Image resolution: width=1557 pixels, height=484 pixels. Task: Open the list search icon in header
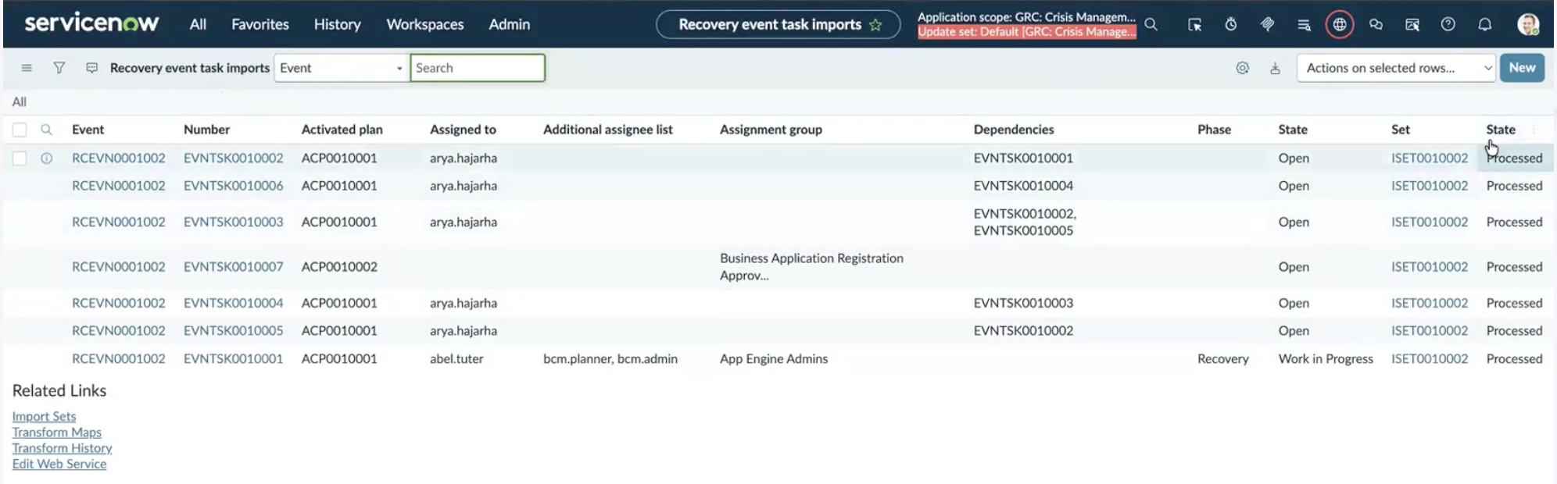pos(1304,25)
